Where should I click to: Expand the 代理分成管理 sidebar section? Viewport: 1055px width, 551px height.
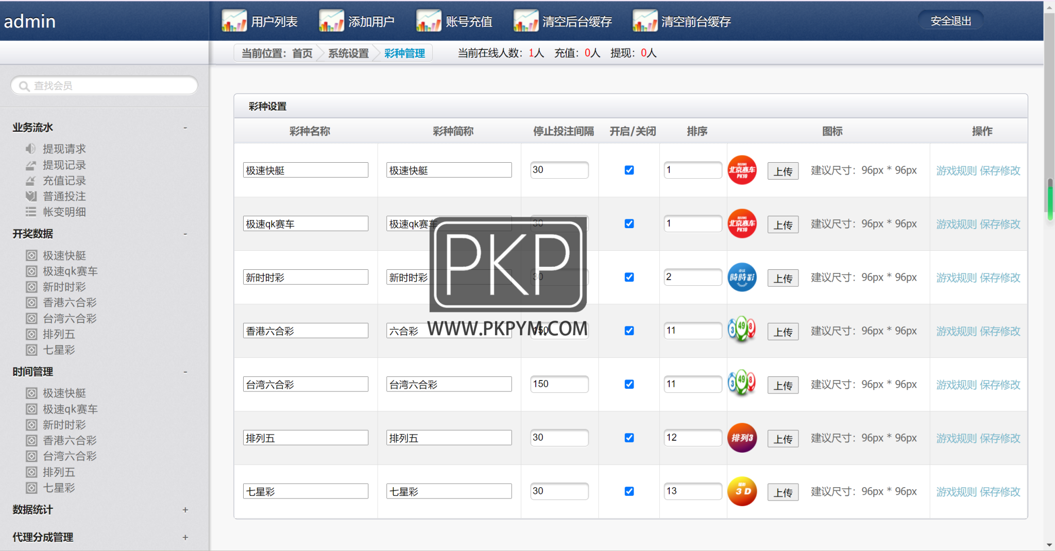tap(185, 537)
